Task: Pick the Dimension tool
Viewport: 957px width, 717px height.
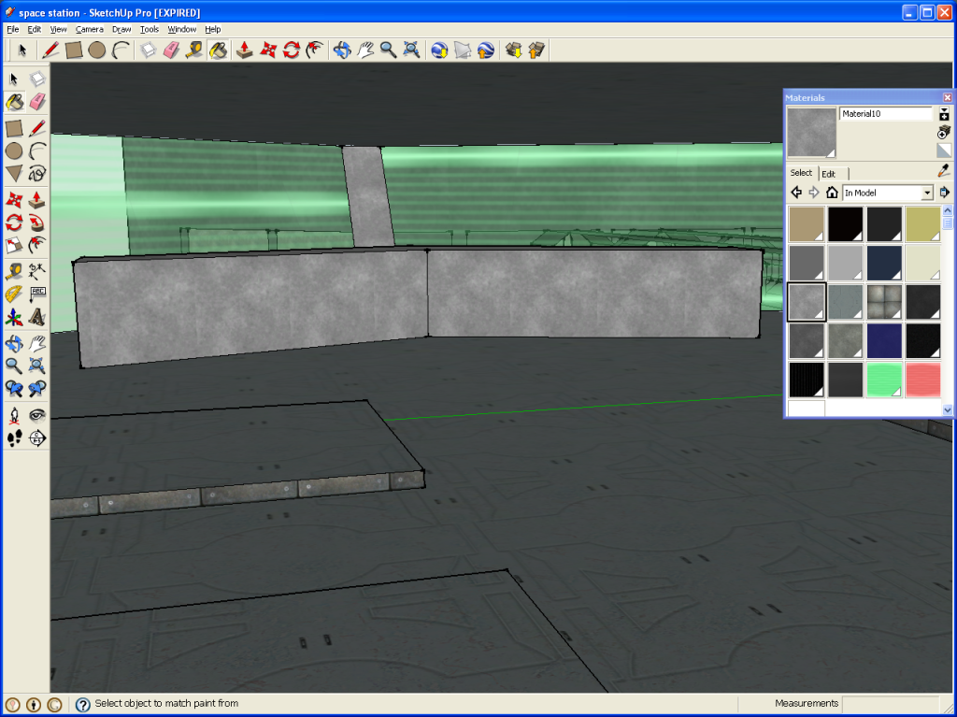Action: [37, 270]
